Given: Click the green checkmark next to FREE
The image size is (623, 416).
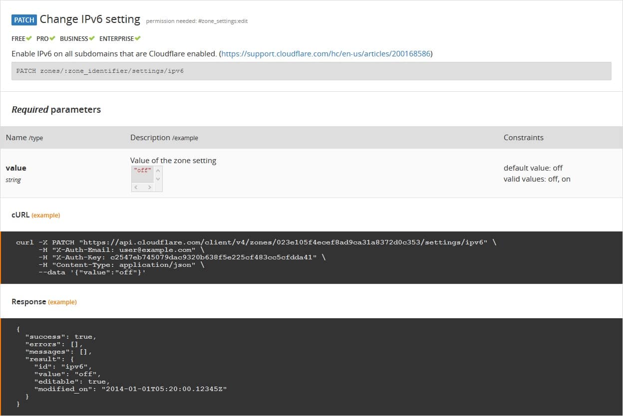Looking at the screenshot, I should click(x=29, y=38).
